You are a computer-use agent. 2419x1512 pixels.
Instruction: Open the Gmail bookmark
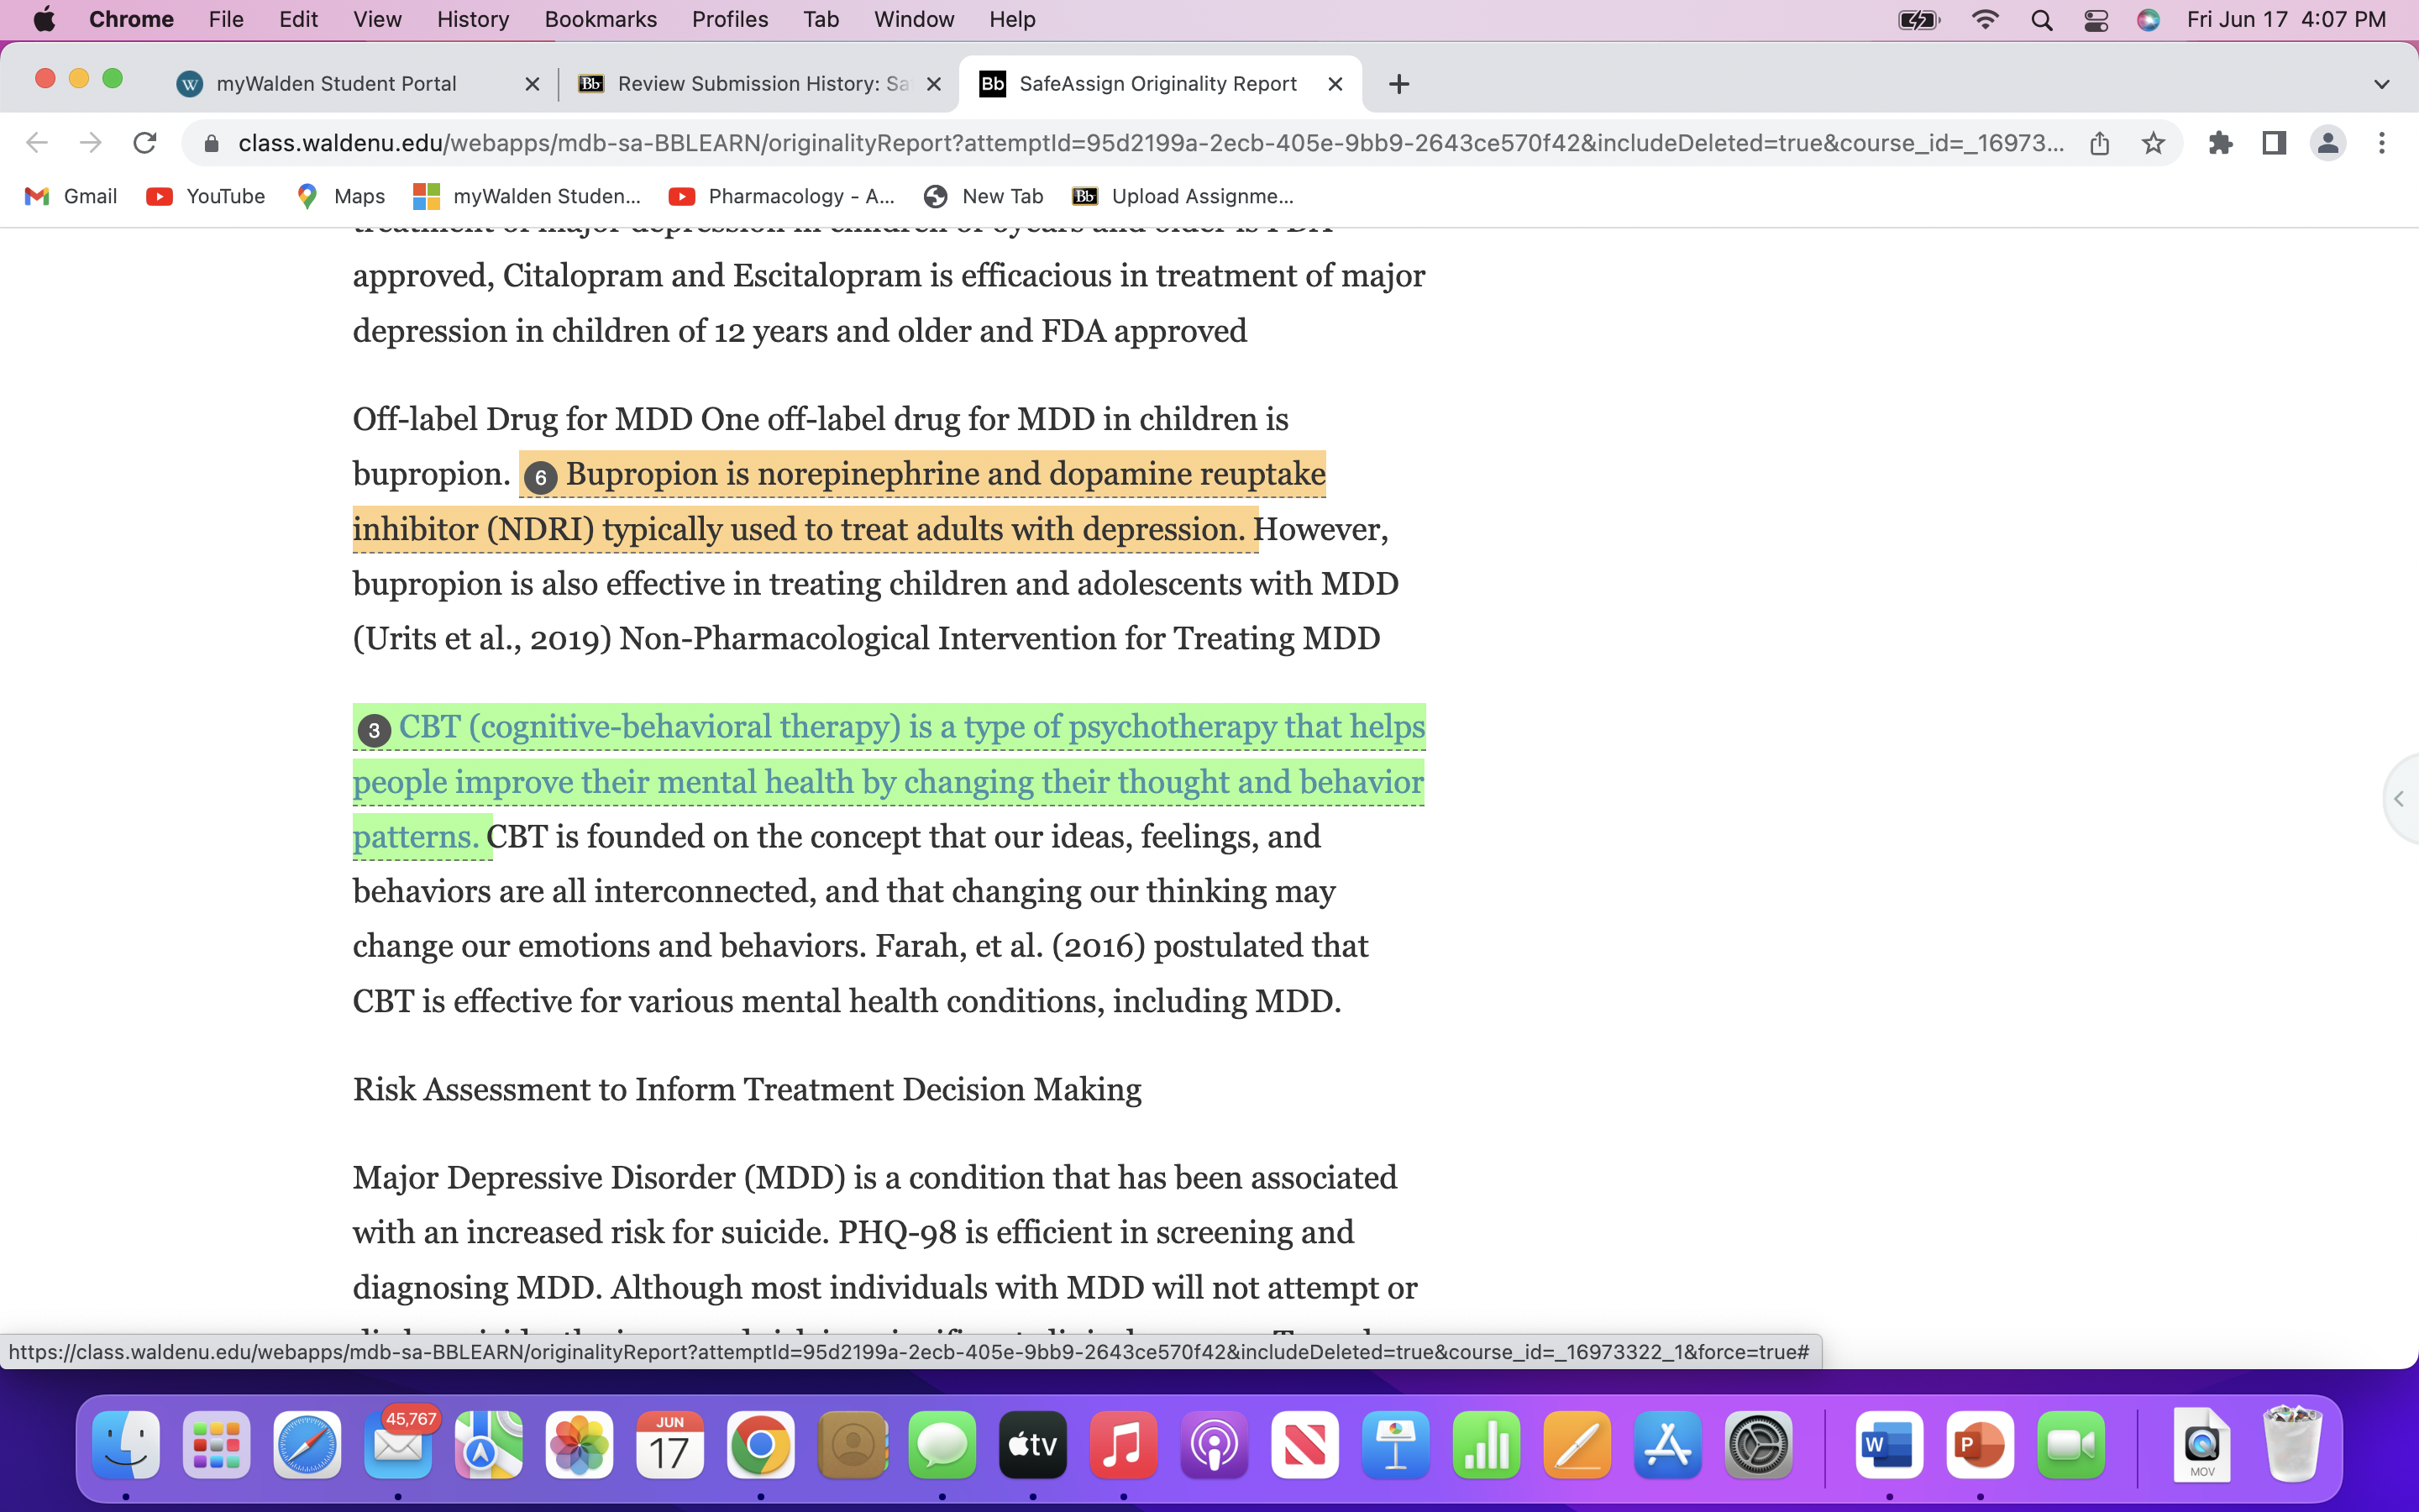point(71,196)
